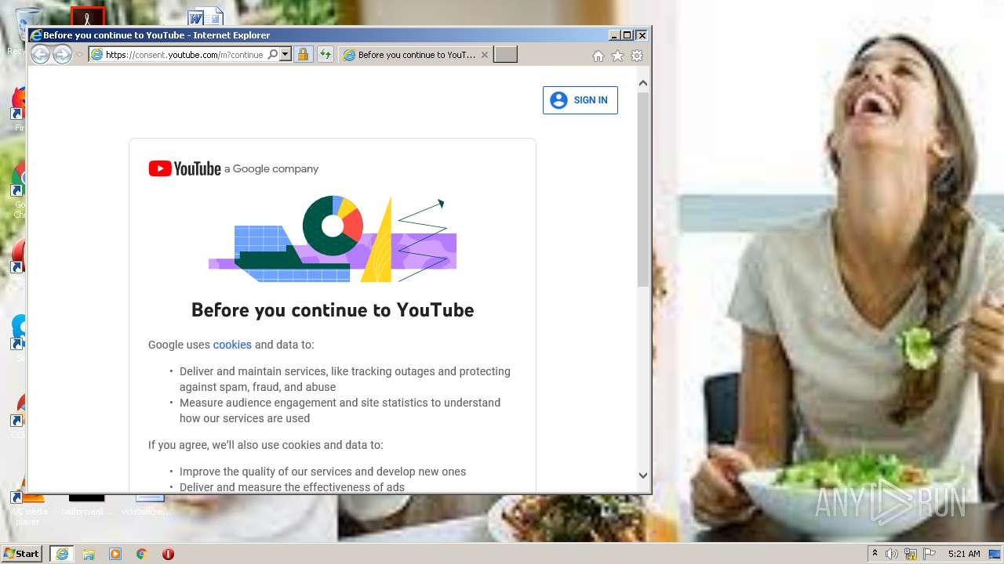Open the volume speaker tray icon
Screen dimensions: 1004x564
click(x=892, y=554)
